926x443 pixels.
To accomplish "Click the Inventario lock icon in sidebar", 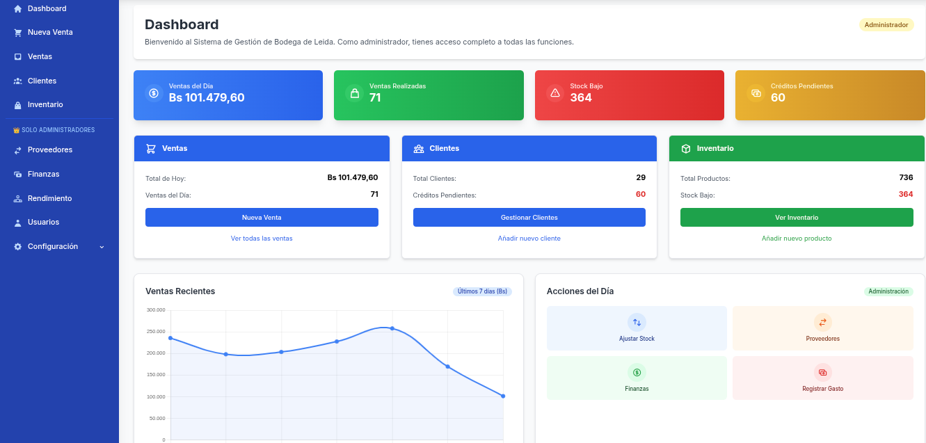I will pos(18,105).
